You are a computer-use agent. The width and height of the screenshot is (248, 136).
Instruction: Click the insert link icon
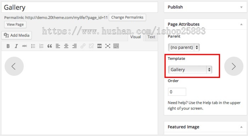pos(83,46)
